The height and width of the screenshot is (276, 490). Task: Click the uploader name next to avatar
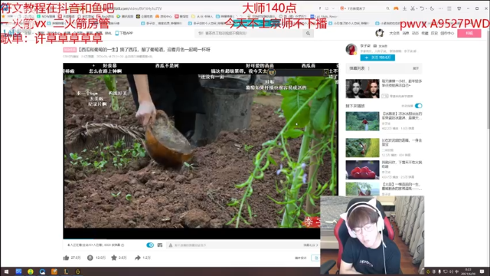click(x=365, y=46)
